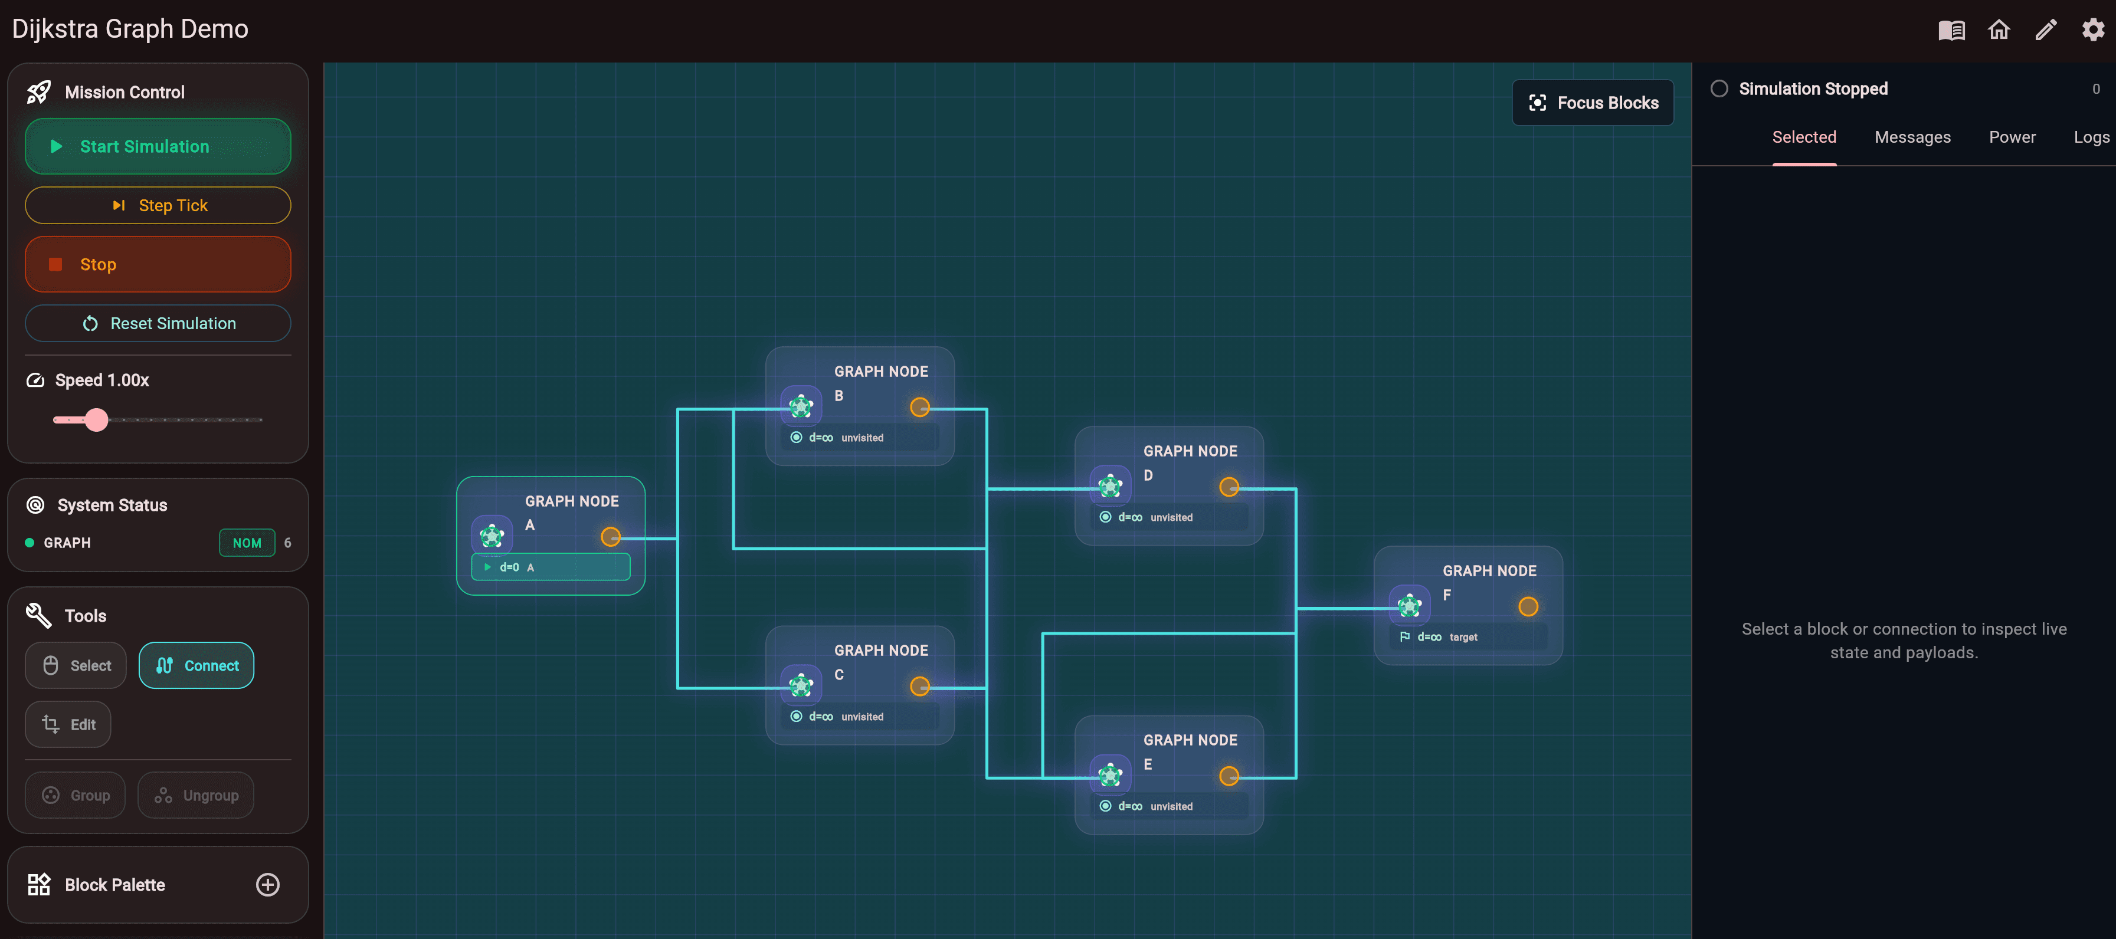The height and width of the screenshot is (939, 2116).
Task: Click the Speed 1.00x label
Action: (102, 380)
